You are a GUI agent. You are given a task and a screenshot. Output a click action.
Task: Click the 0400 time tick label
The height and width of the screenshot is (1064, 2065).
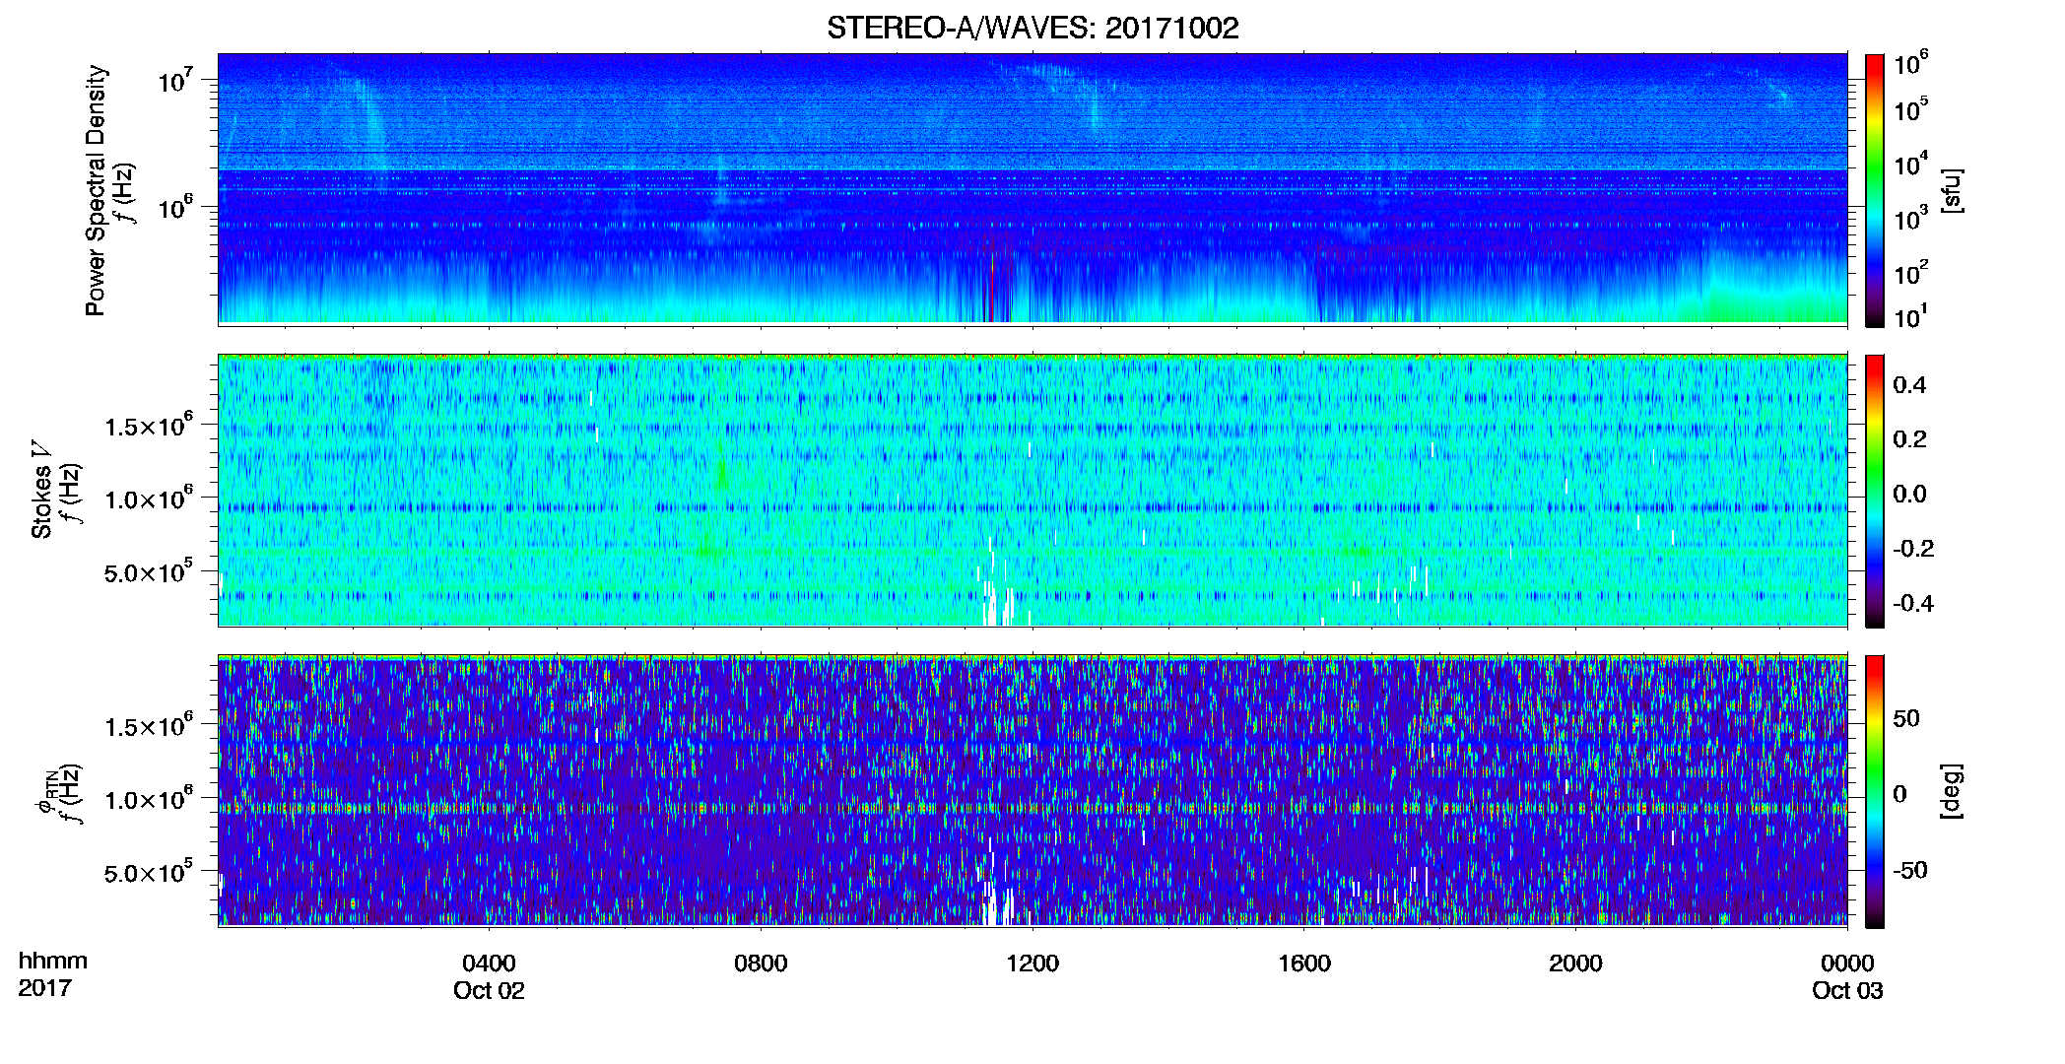coord(489,964)
